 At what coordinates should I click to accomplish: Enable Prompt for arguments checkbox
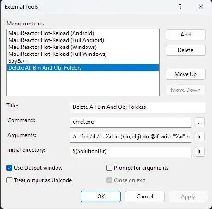109,168
